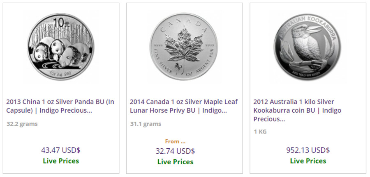
Task: Open the 2012 Australia Kookaburra coin link
Action: (x=297, y=111)
